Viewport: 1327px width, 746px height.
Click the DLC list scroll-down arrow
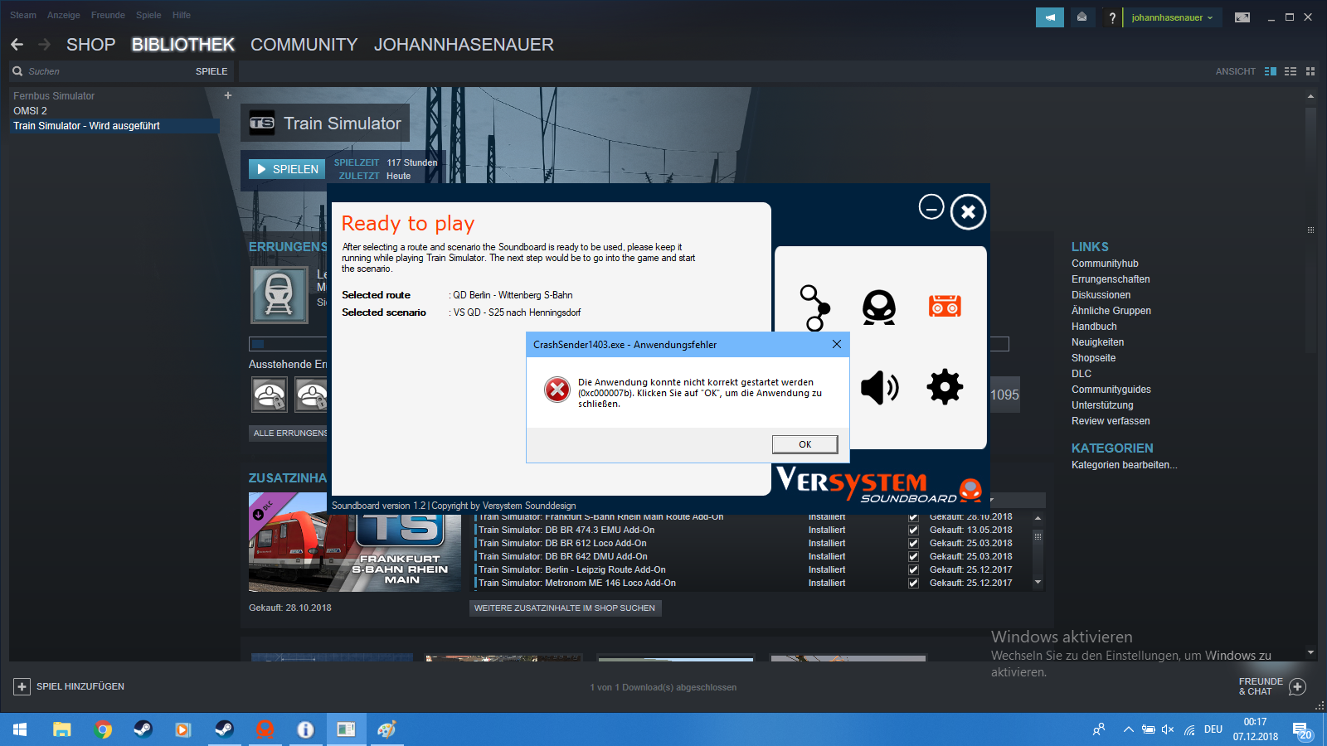pos(1038,583)
